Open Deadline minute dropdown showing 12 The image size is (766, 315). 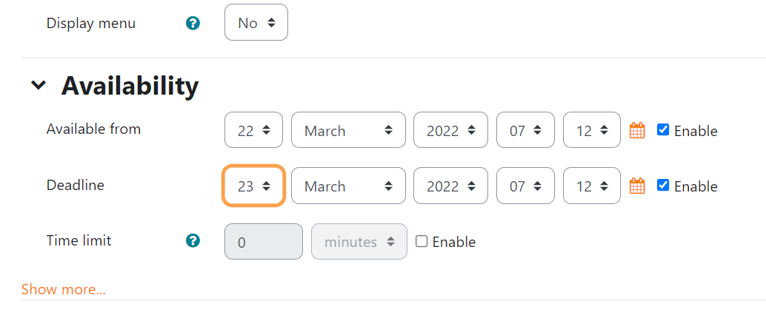[x=592, y=186]
